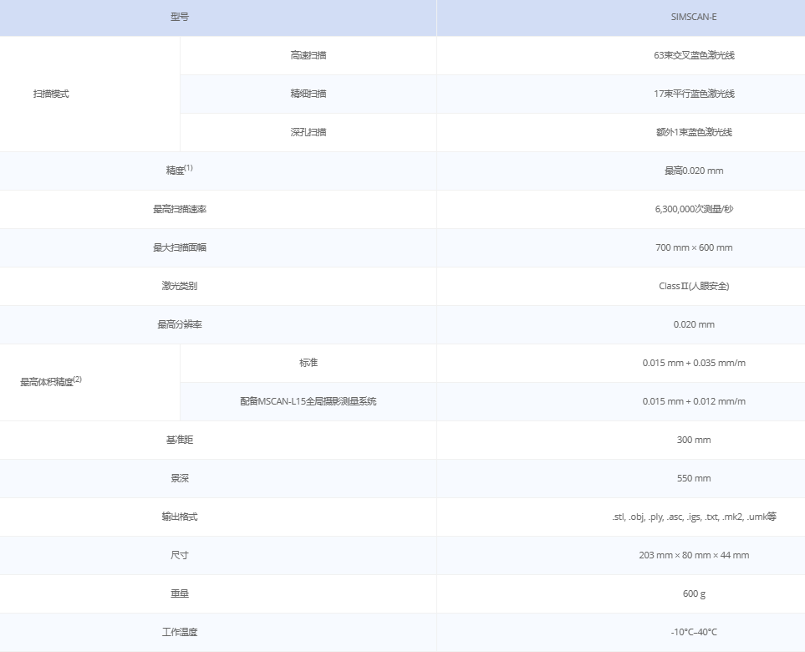Select the 6,300,000次测量/秒 scan rate value
The width and height of the screenshot is (805, 652).
coord(693,209)
